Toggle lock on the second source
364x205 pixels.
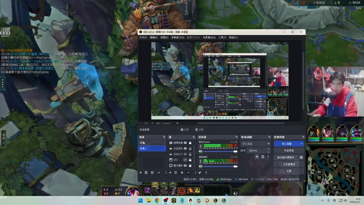(x=190, y=149)
